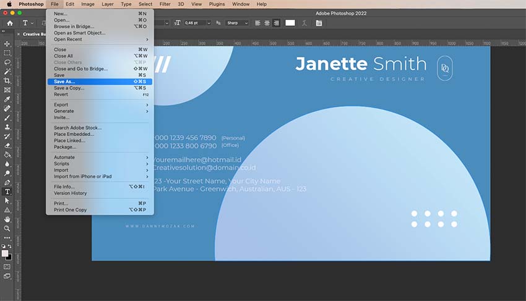This screenshot has height=301, width=526.
Task: Select the Zoom tool
Action: click(7, 229)
